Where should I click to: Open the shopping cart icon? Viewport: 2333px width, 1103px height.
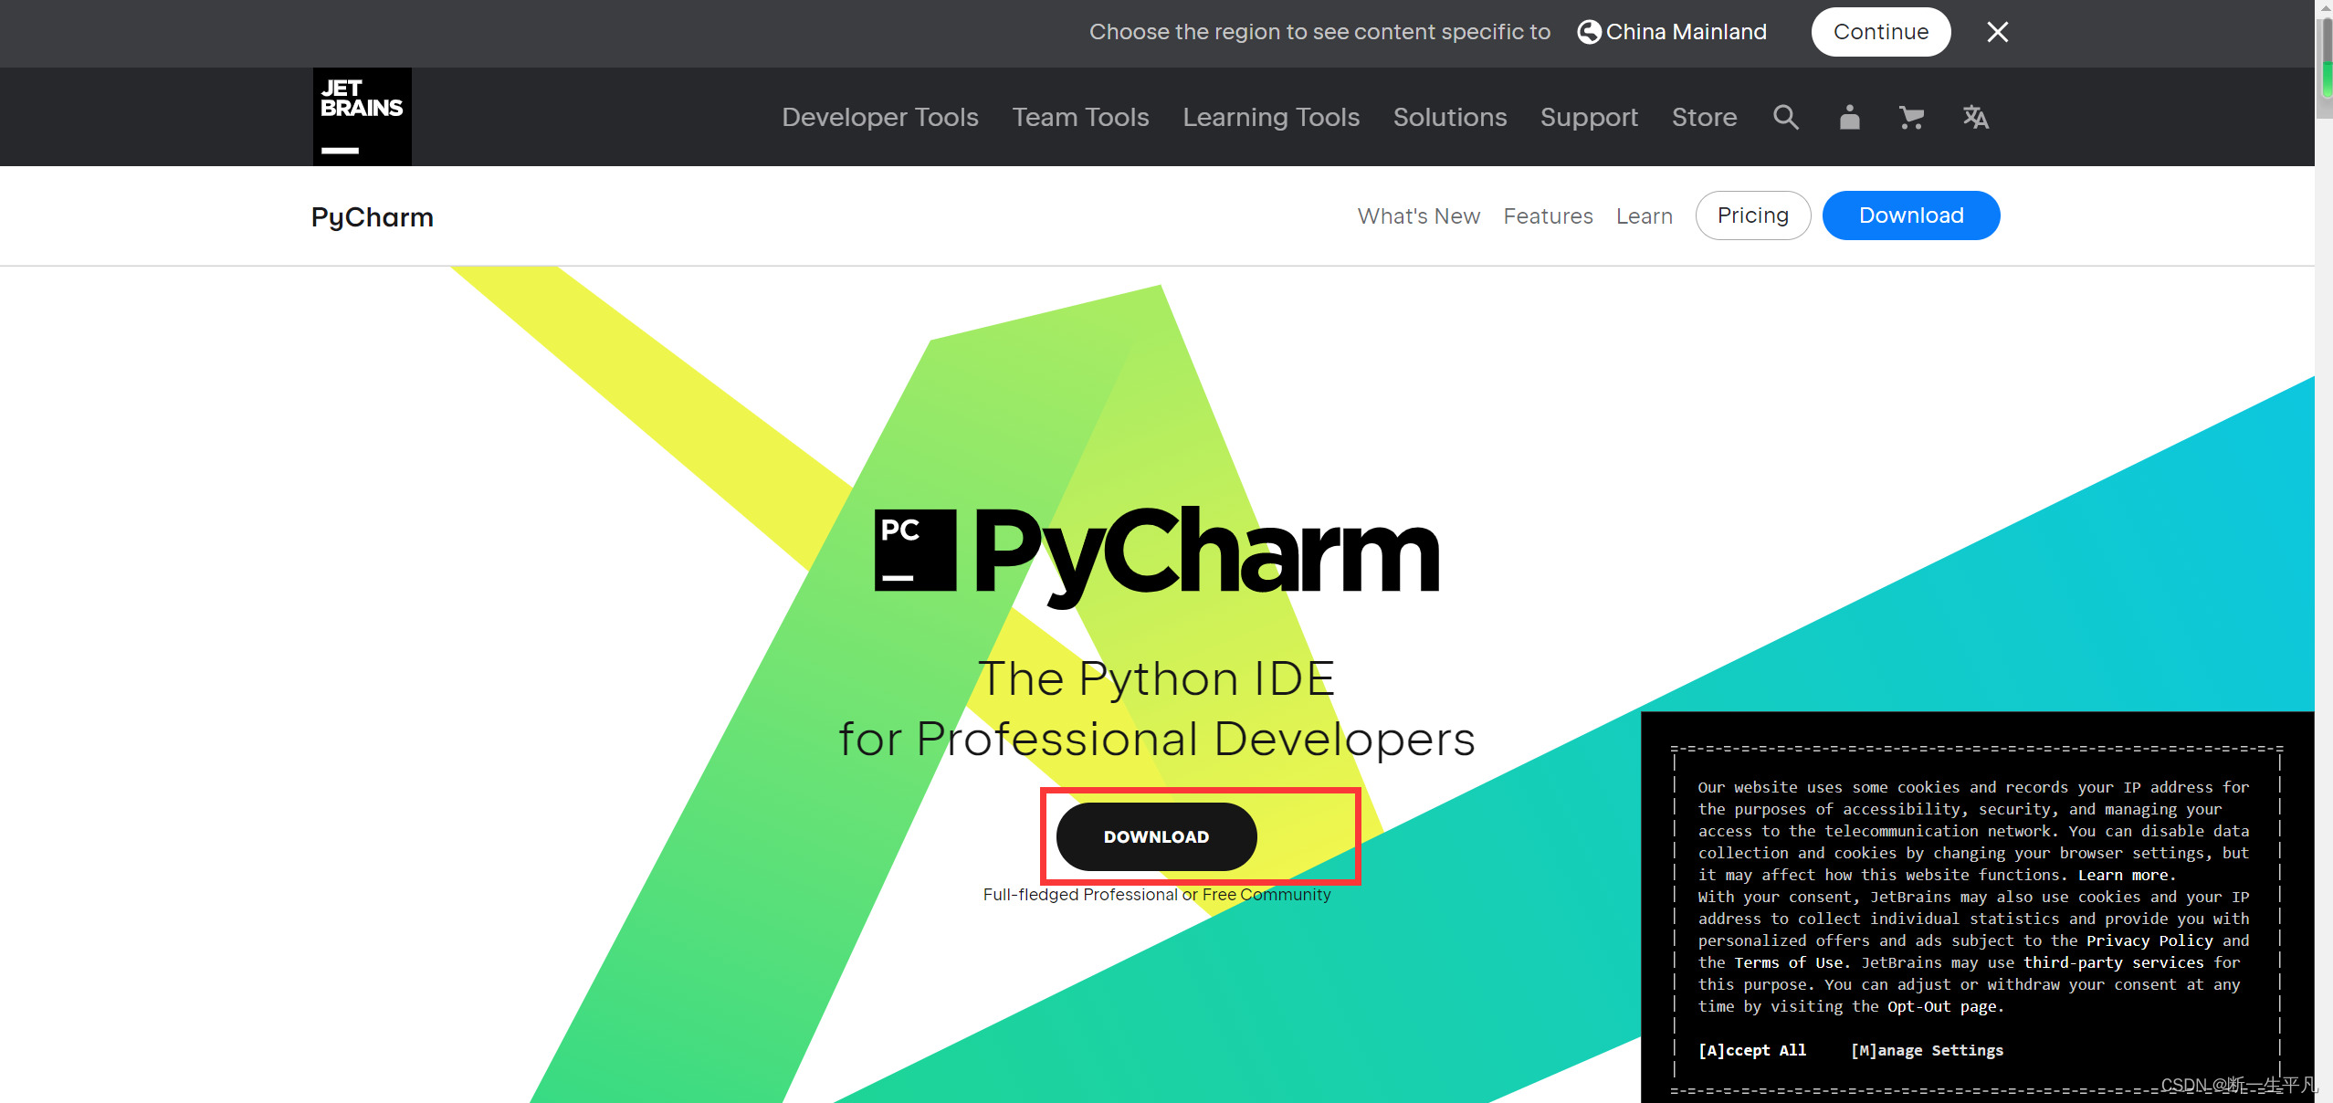point(1911,117)
